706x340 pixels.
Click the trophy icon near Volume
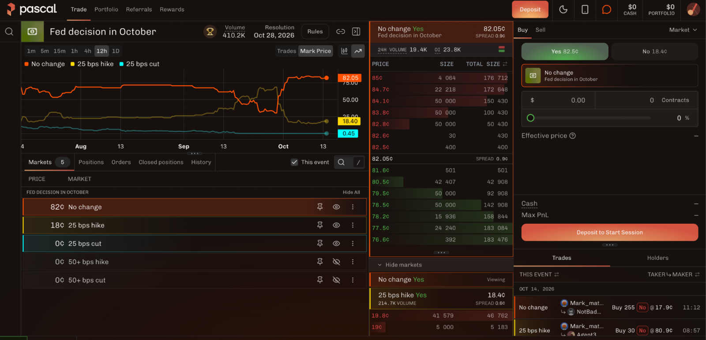(210, 32)
